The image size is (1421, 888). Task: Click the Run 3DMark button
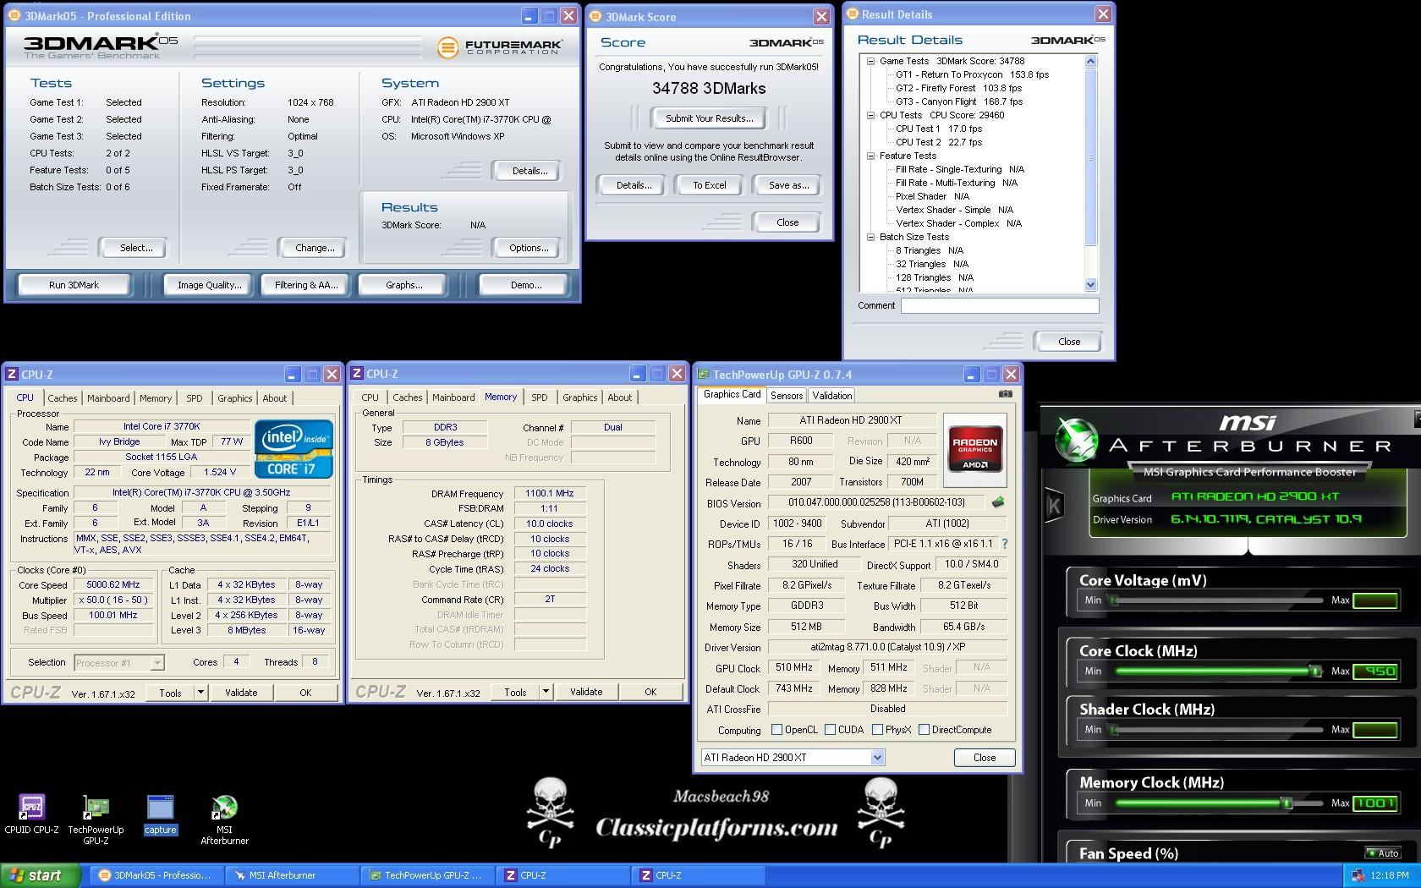[74, 285]
